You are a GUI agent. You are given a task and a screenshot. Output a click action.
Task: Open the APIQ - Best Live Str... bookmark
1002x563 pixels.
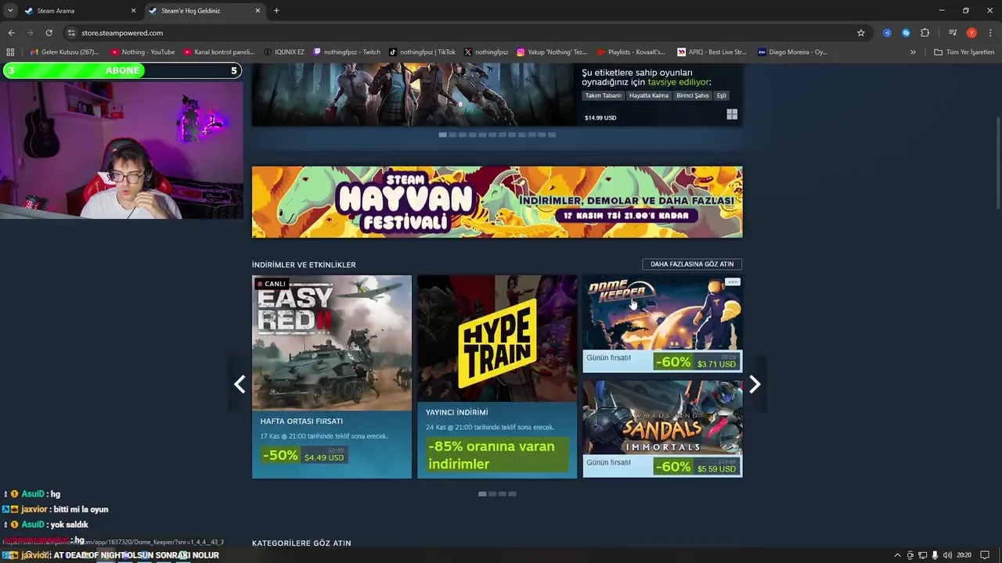pos(712,52)
